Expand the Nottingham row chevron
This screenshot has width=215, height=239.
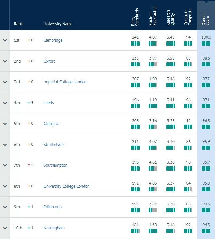pyautogui.click(x=5, y=228)
